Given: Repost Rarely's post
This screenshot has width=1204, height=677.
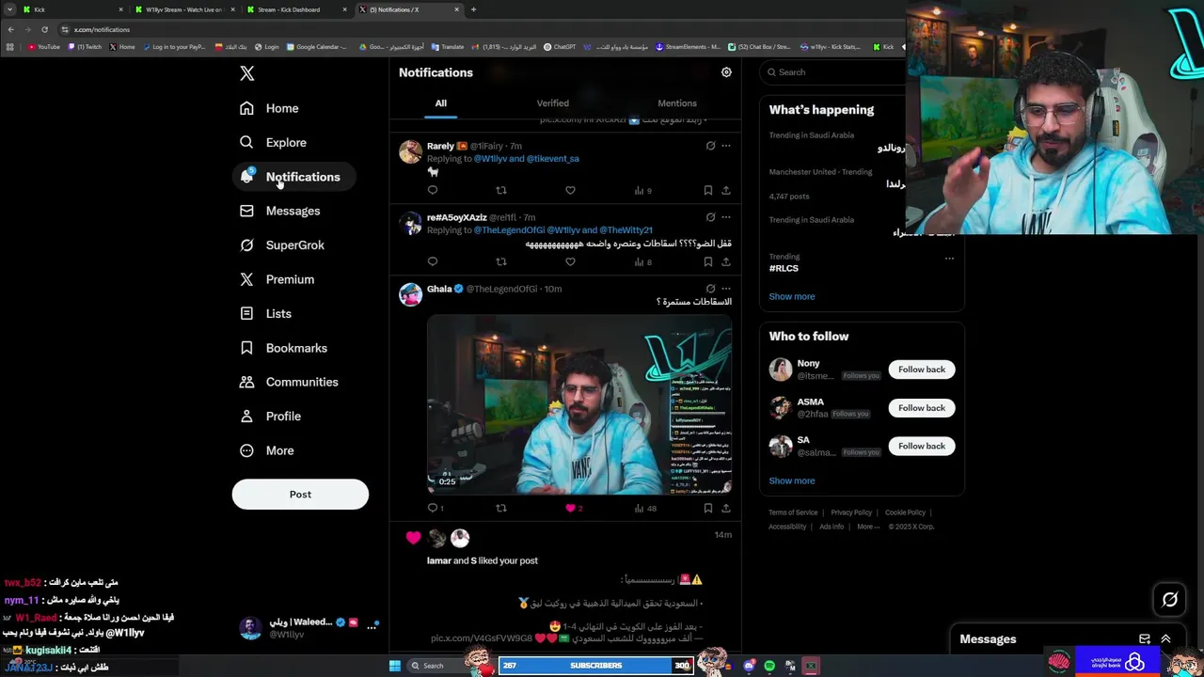Looking at the screenshot, I should click(x=501, y=190).
